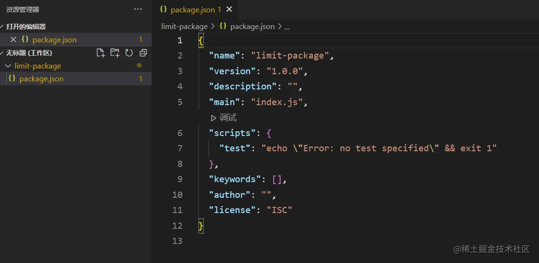Click the JSON icon in the breadcrumb
Image resolution: width=539 pixels, height=263 pixels.
223,26
